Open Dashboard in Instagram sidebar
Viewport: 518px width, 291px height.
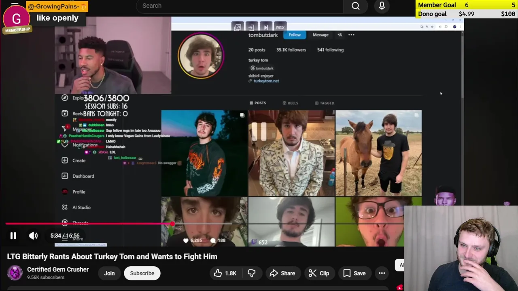[x=83, y=176]
